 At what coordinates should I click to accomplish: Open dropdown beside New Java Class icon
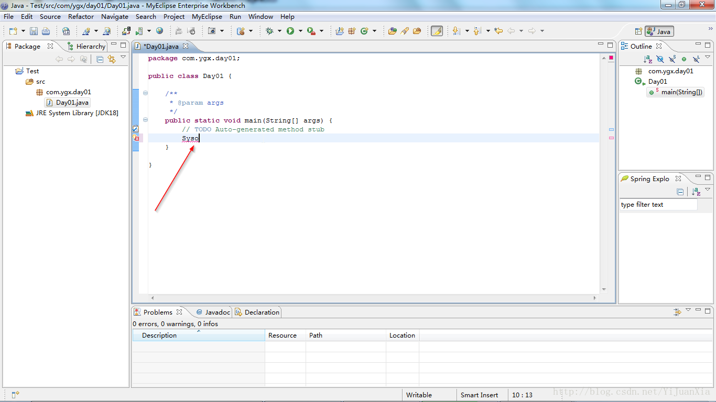374,31
